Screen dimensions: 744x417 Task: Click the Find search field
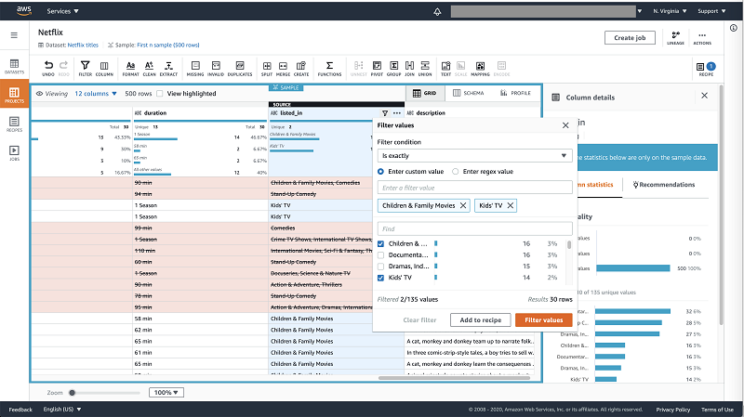(x=474, y=228)
